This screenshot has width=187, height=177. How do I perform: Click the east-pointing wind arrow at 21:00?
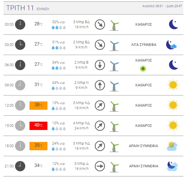point(100,166)
